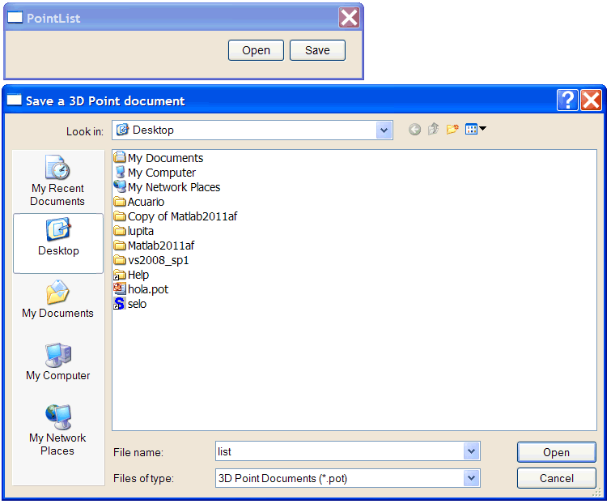The image size is (611, 504).
Task: Select the Matlab2011af folder name
Action: (x=161, y=246)
